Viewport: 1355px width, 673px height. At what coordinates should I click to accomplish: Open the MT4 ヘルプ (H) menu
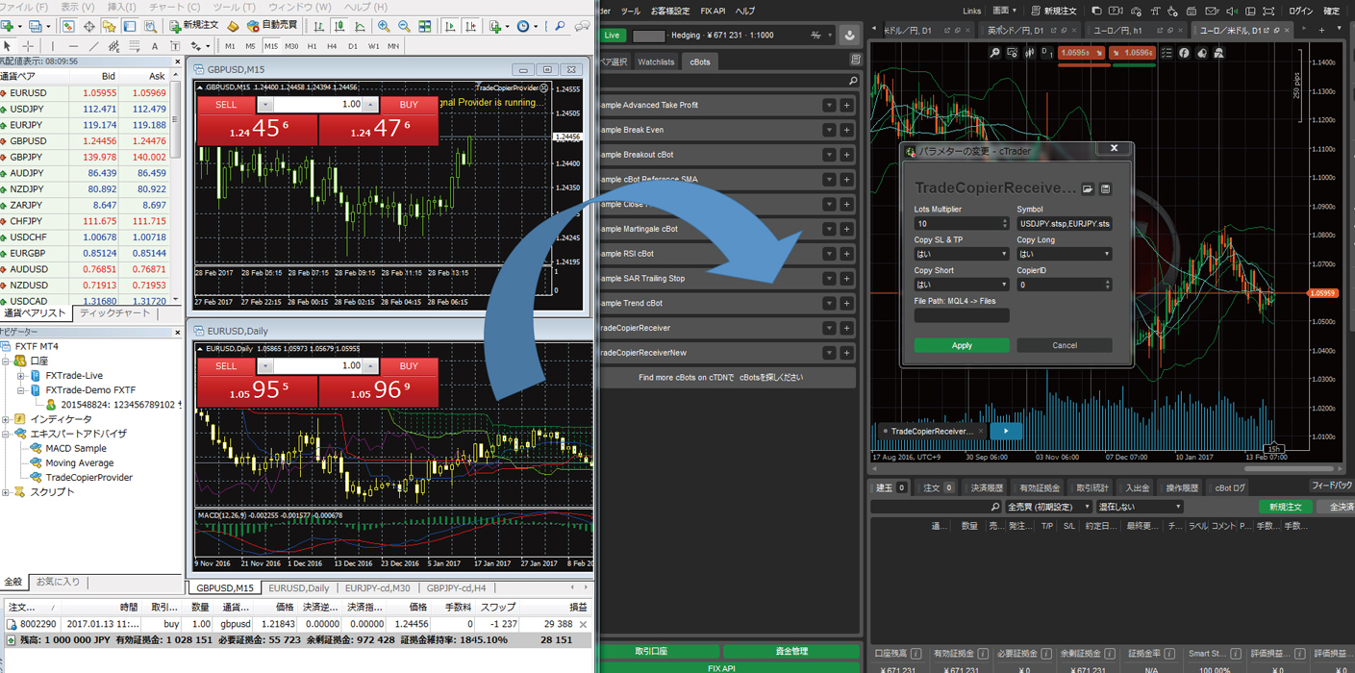365,7
